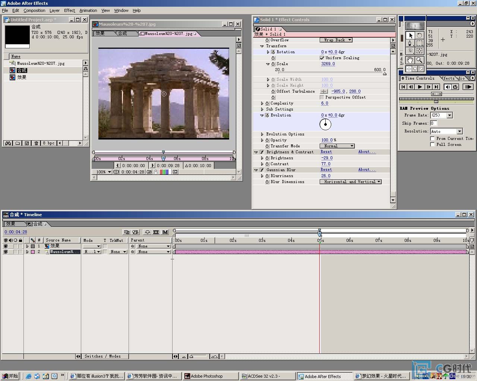The image size is (477, 381).
Task: Toggle motion blur M button in Timeline
Action: pos(165,232)
